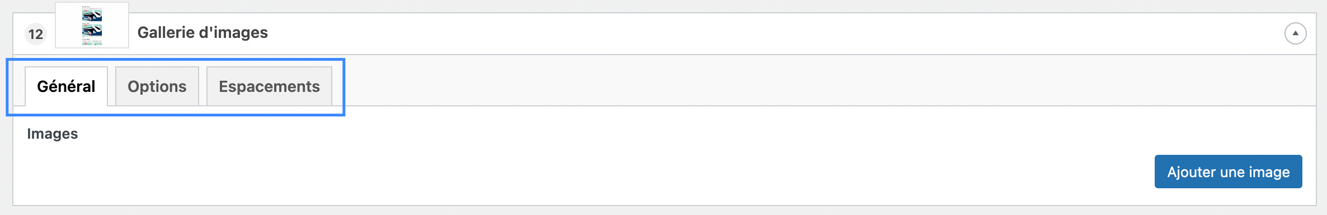Hide the layout fields using the up arrow
The width and height of the screenshot is (1327, 215).
point(1295,33)
